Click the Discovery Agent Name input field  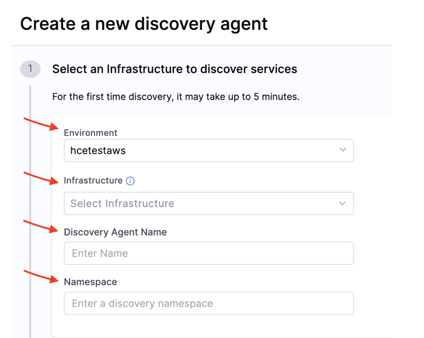point(209,253)
